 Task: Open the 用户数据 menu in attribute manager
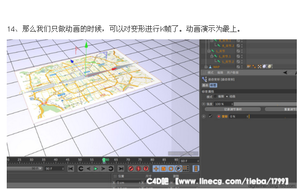[x=233, y=72]
